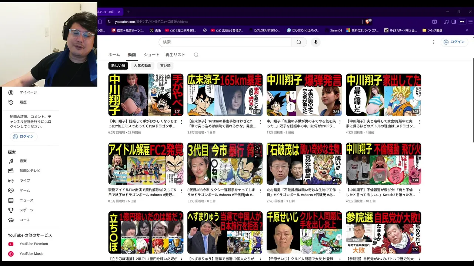Start voice search with the microphone icon
Image resolution: width=474 pixels, height=266 pixels.
pyautogui.click(x=316, y=42)
